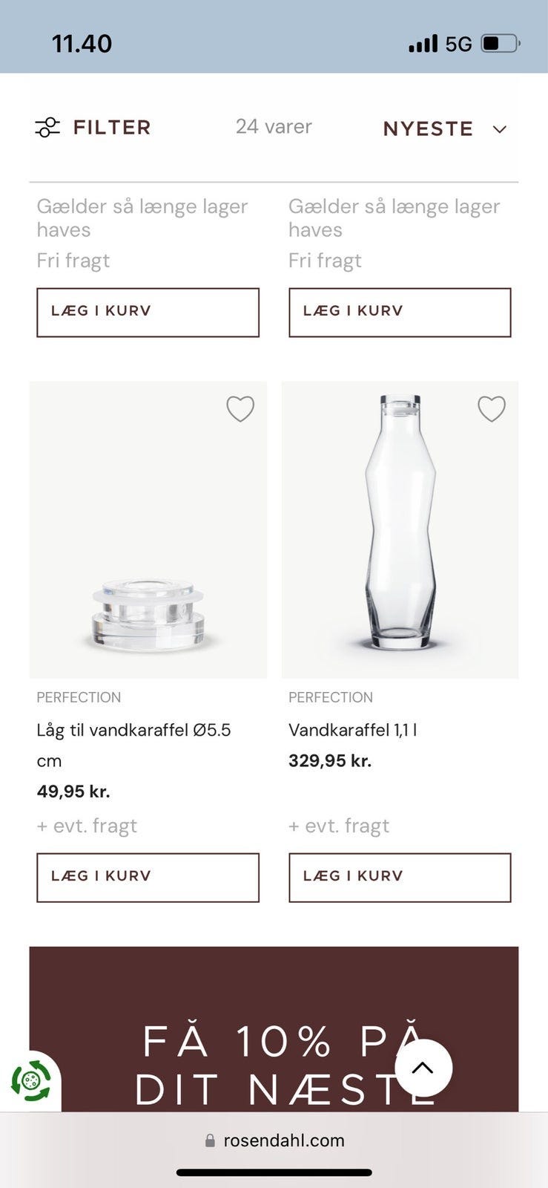
Task: Tap the lock icon beside rosendahl.com
Action: pos(210,1140)
